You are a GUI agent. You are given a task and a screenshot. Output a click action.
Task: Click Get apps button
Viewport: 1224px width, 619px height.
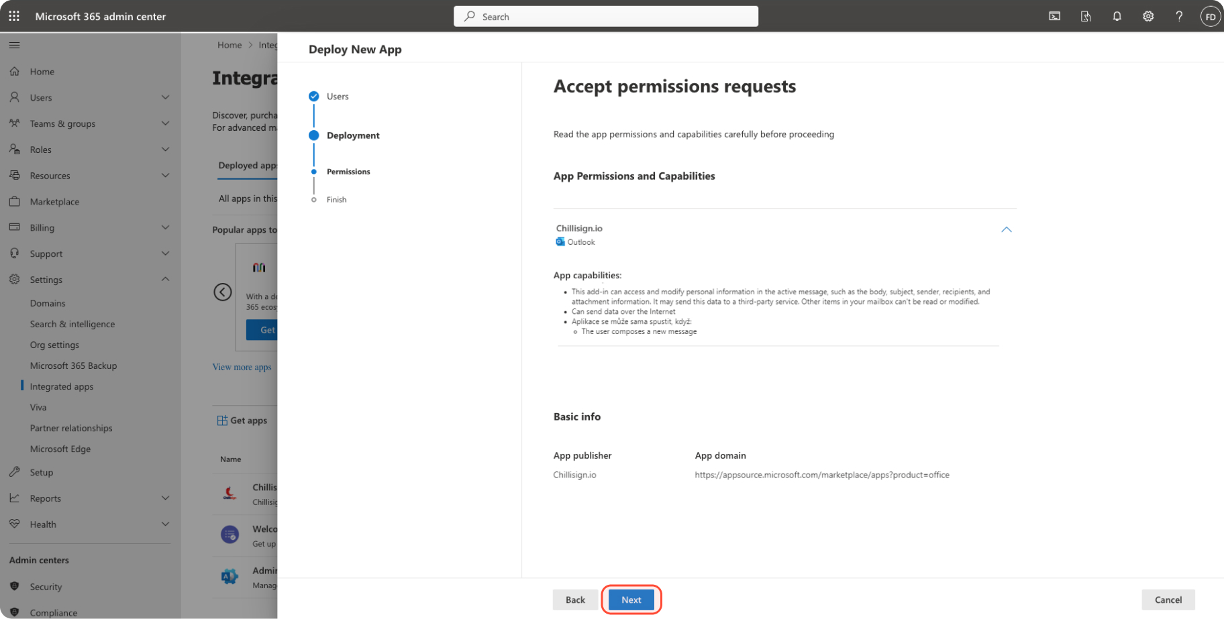[242, 420]
